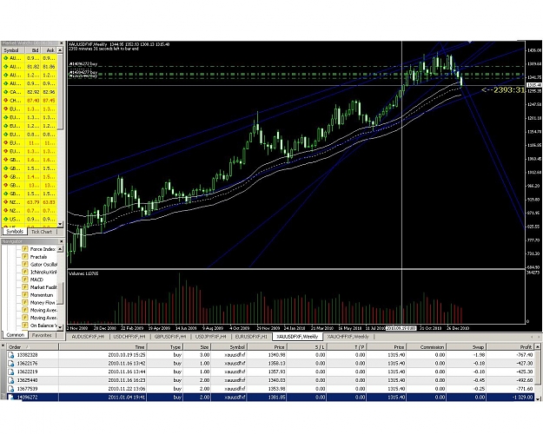
Task: Switch to the USDCHFFXF,H4 chart tab
Action: [129, 337]
